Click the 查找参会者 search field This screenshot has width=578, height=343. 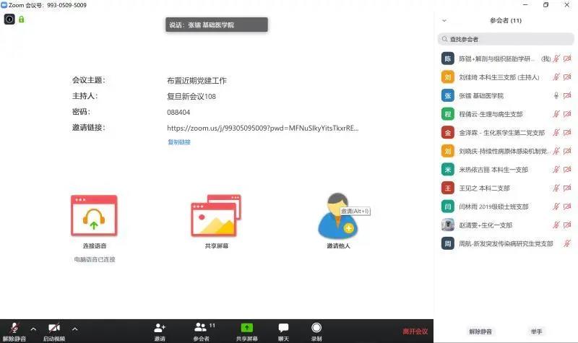pyautogui.click(x=506, y=39)
